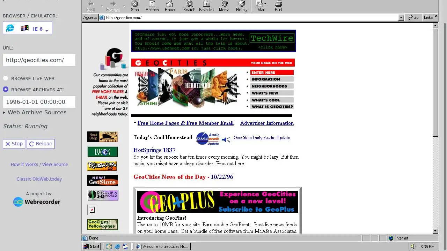The width and height of the screenshot is (447, 251).
Task: Click Discover a 3-D World badge
Action: click(103, 195)
